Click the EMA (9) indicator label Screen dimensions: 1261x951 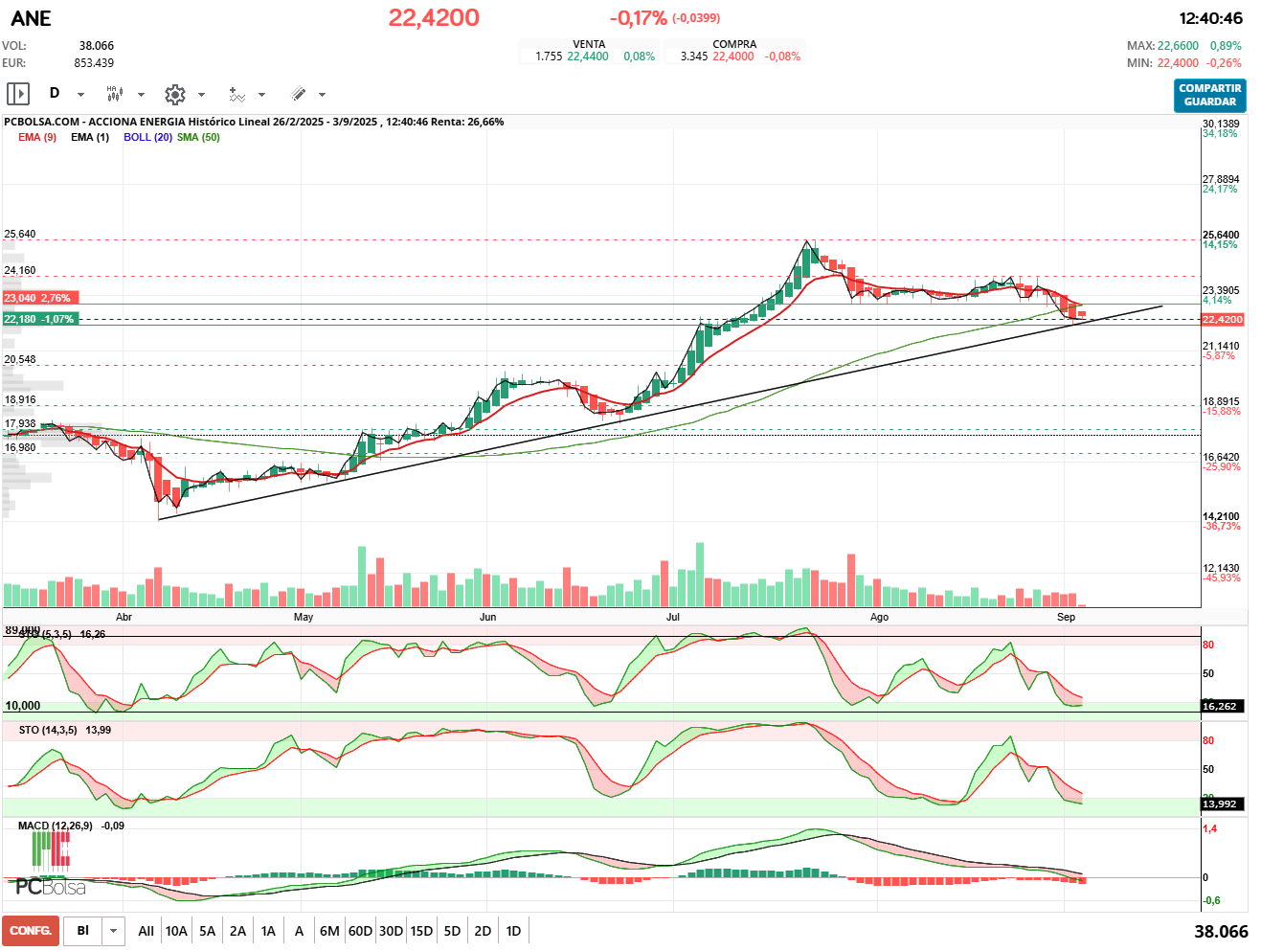click(37, 137)
